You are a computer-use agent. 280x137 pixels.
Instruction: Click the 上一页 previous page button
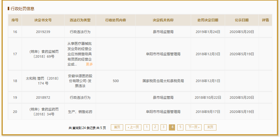(x=133, y=127)
